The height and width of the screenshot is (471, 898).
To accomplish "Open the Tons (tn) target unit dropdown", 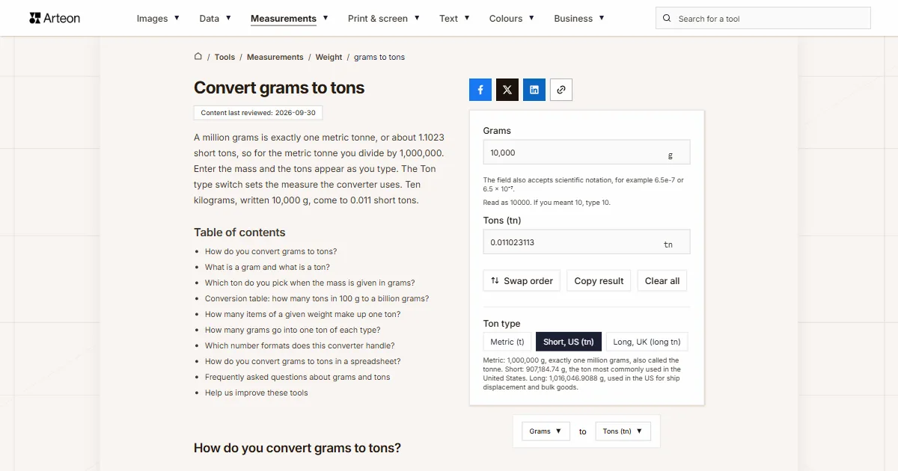I will 623,431.
